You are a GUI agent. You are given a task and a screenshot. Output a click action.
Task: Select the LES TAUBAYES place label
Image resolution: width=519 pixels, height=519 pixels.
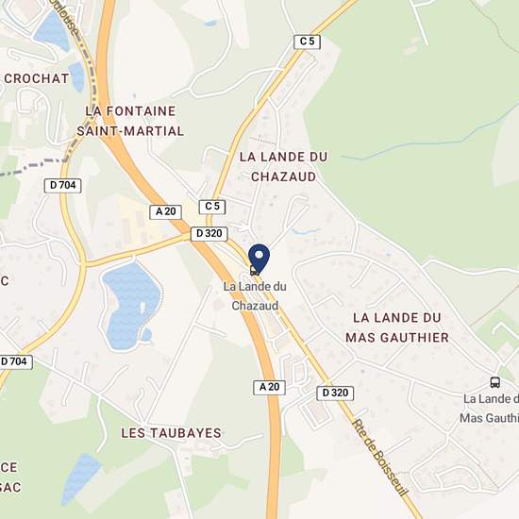(x=171, y=433)
